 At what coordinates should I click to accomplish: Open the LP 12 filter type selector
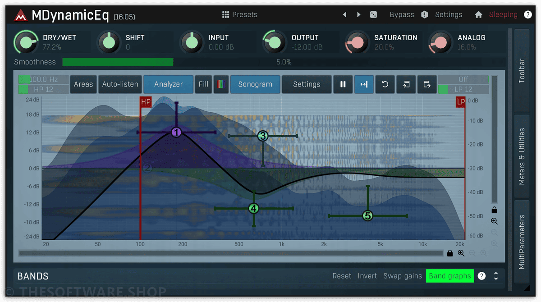(x=463, y=89)
